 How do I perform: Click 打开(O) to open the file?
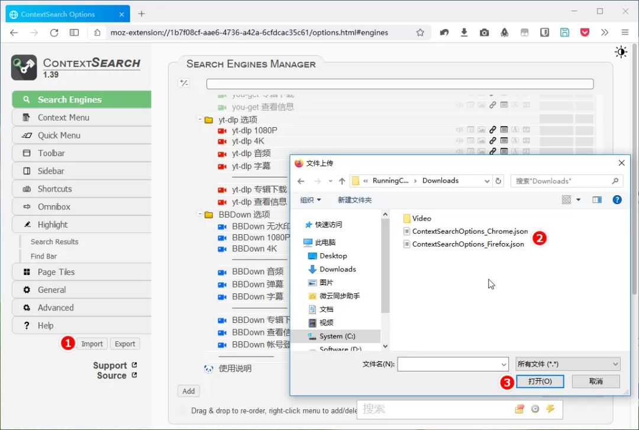point(540,381)
